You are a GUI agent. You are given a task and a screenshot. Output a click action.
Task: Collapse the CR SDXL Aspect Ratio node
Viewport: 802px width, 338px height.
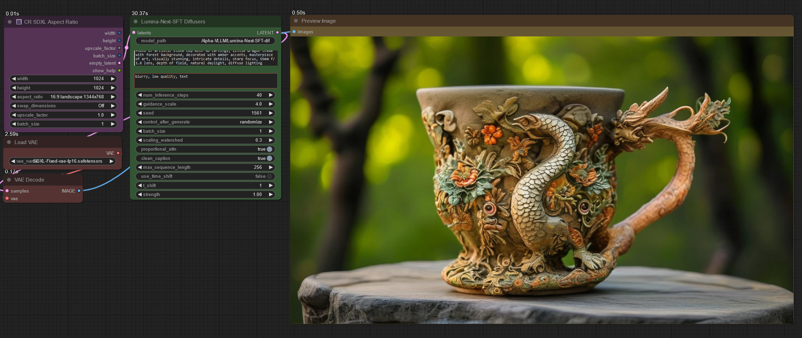tap(9, 22)
